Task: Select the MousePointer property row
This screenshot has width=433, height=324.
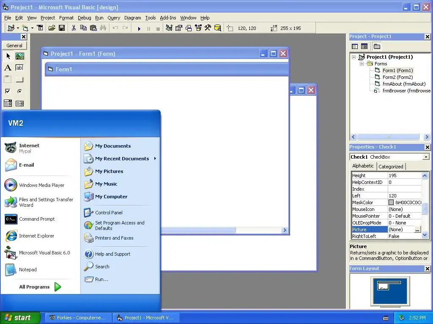Action: 386,216
